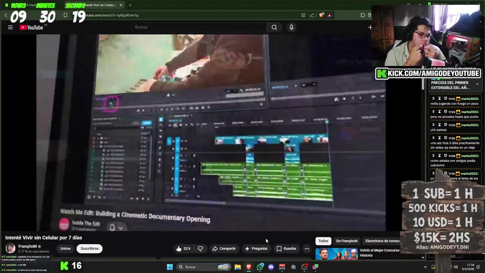485x273 pixels.
Task: Start voice search with microphone icon
Action: (x=291, y=27)
